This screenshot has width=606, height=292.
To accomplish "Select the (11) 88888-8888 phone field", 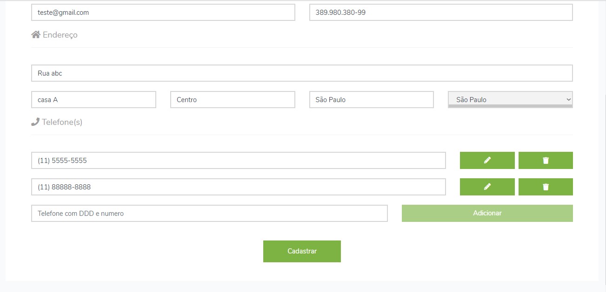I will pyautogui.click(x=239, y=187).
